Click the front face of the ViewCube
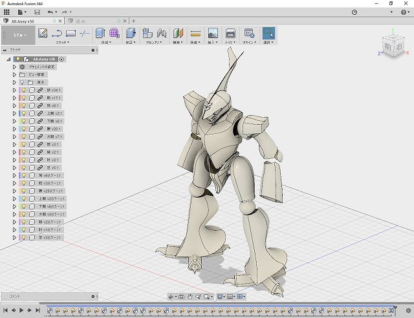The height and width of the screenshot is (318, 414). [x=387, y=47]
